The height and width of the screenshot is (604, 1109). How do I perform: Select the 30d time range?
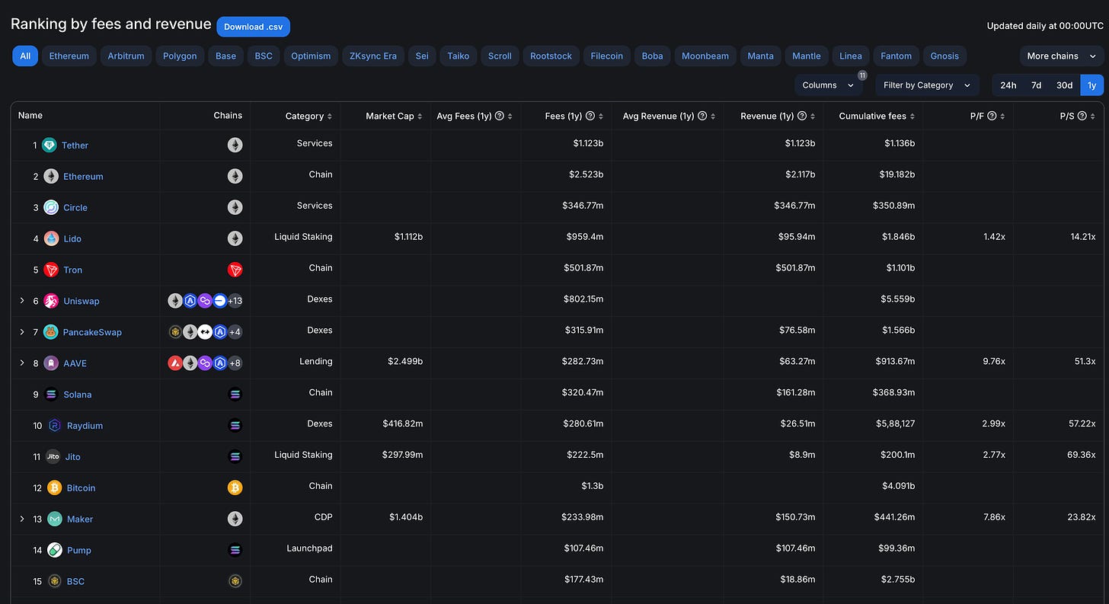pyautogui.click(x=1064, y=85)
